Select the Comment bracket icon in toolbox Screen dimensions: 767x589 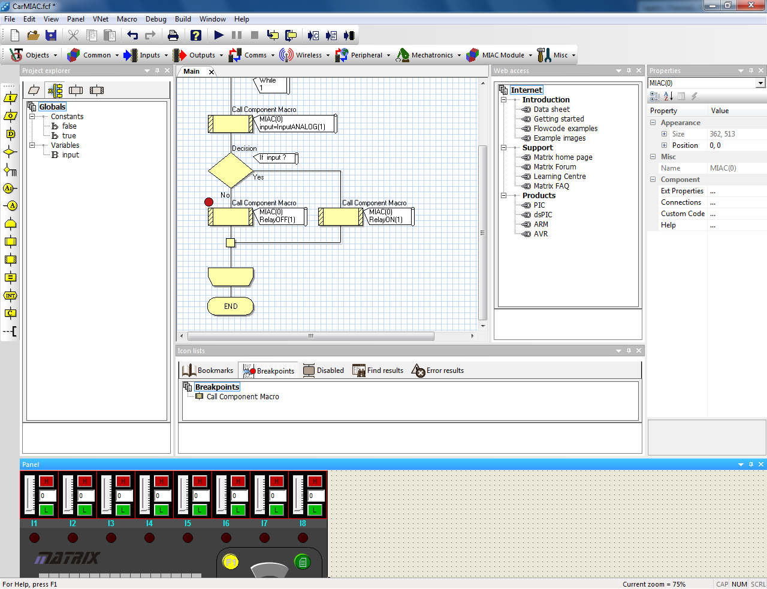(x=10, y=331)
